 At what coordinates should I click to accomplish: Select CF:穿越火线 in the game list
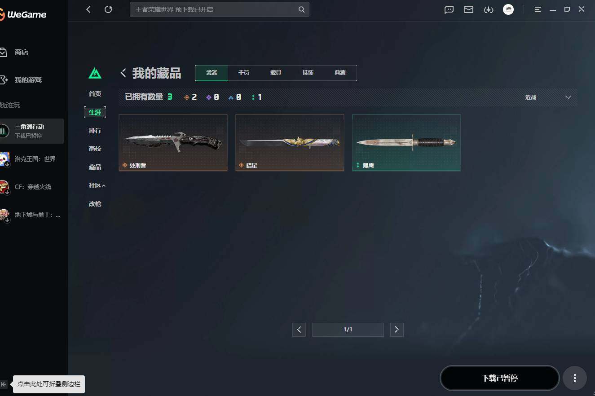(32, 187)
